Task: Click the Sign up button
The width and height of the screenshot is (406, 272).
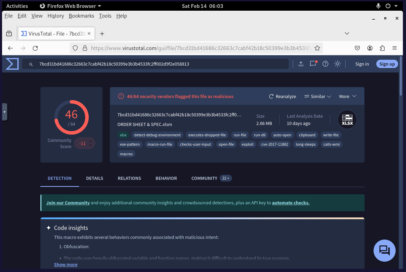Action: pos(387,64)
